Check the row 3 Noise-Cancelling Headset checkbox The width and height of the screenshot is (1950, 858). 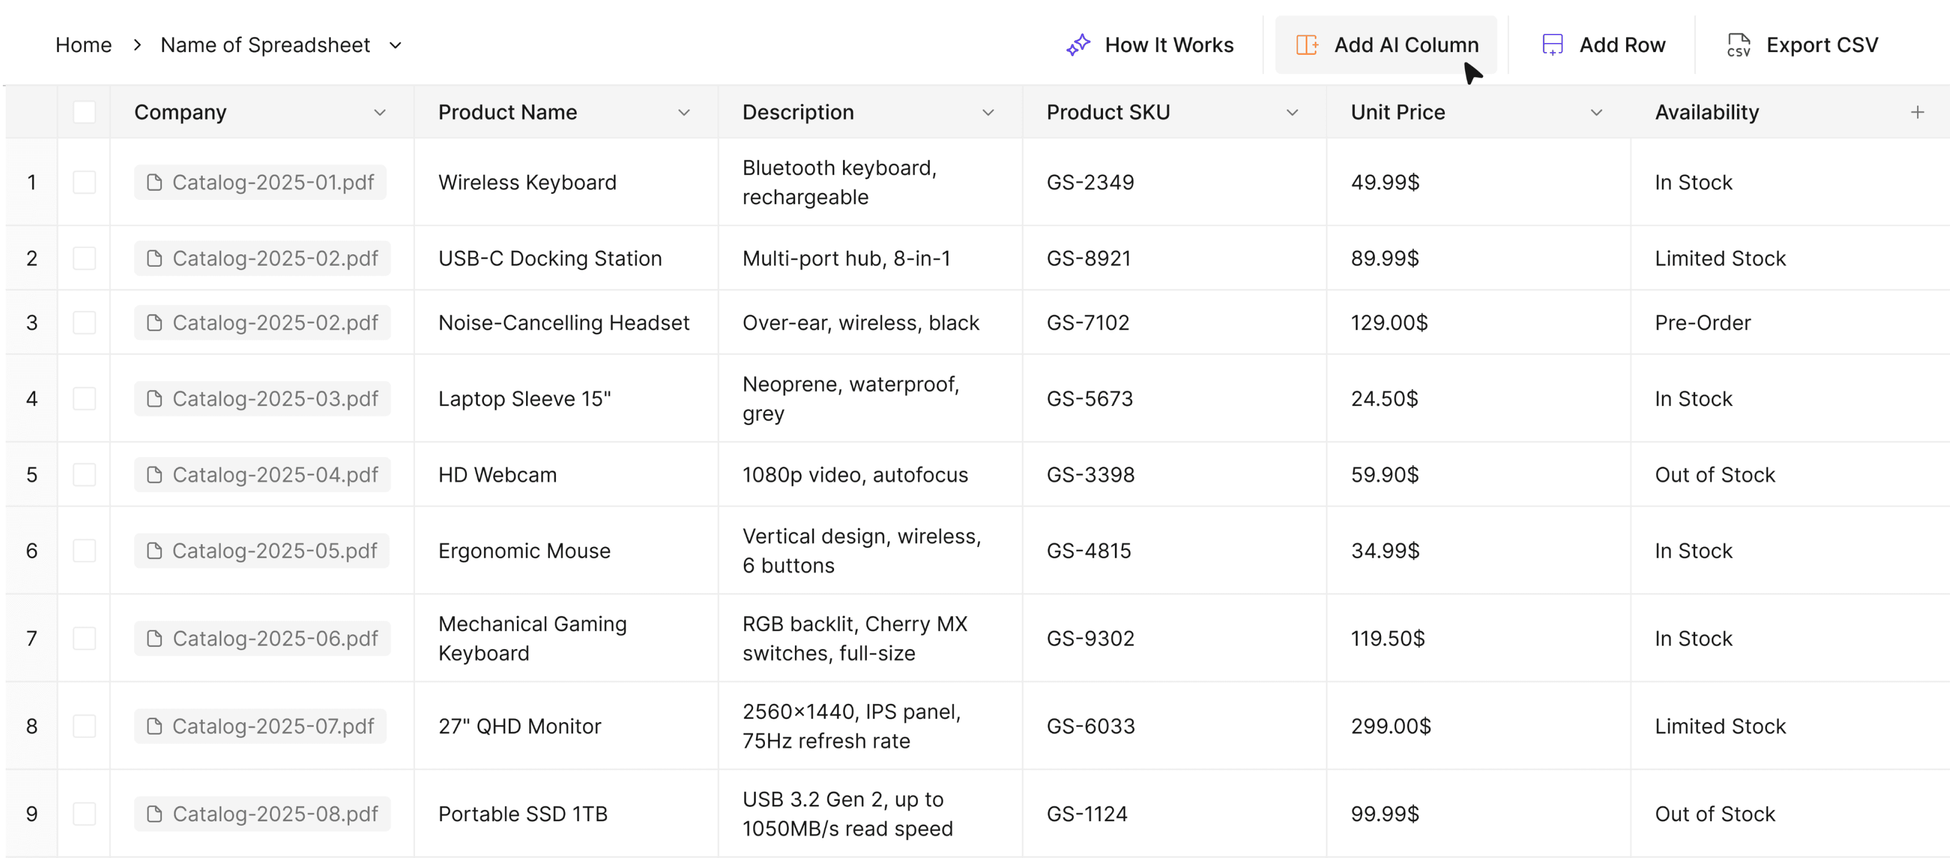point(84,323)
